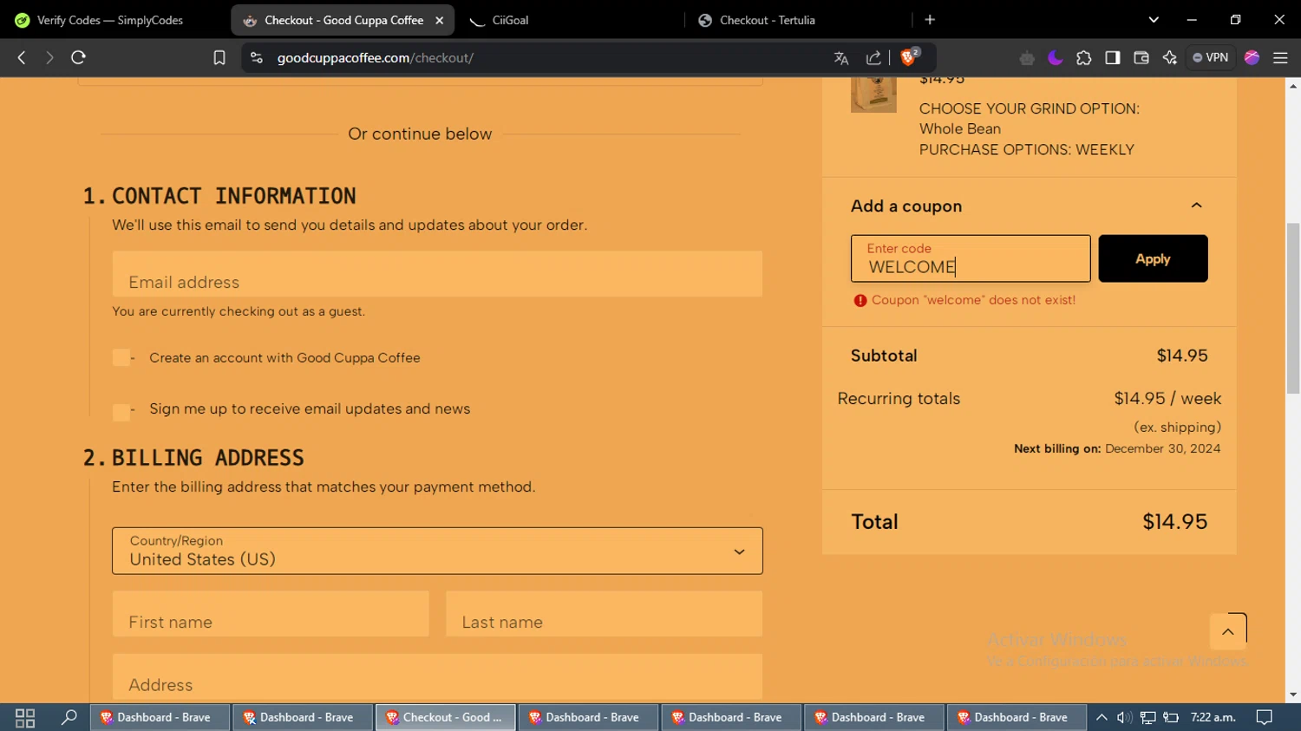Click the First name field
The height and width of the screenshot is (731, 1301).
pyautogui.click(x=271, y=614)
